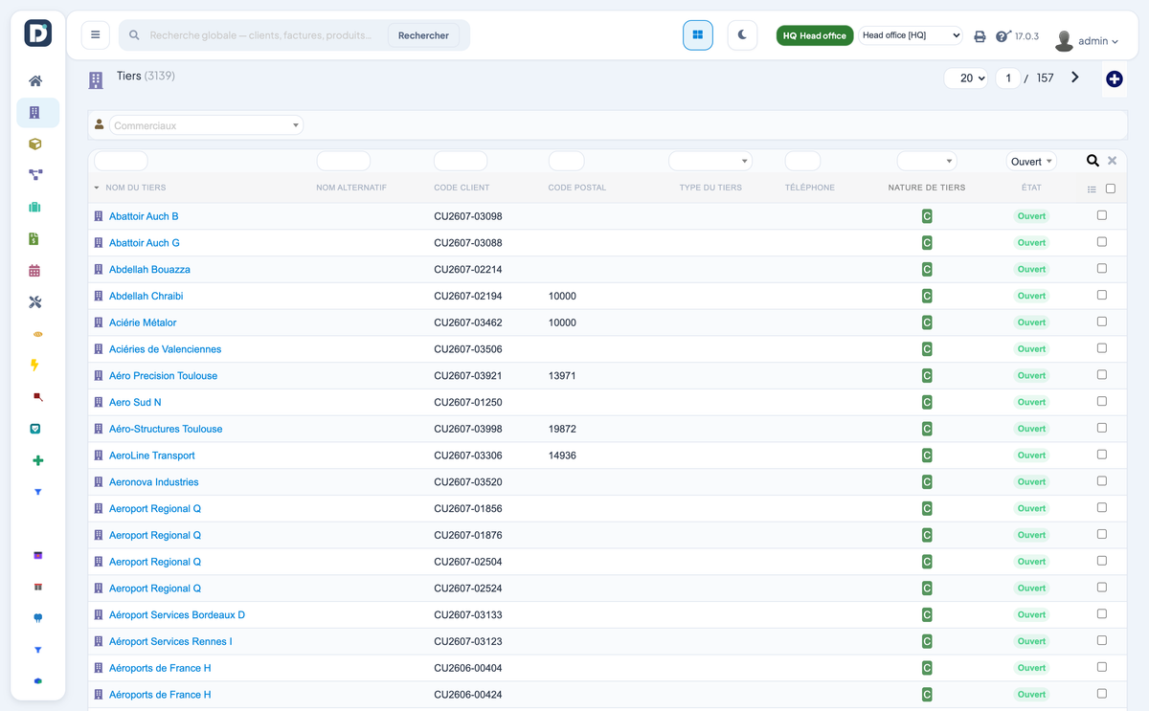
Task: Tick the Aéroport Services Bordeaux D checkbox
Action: pos(1102,614)
